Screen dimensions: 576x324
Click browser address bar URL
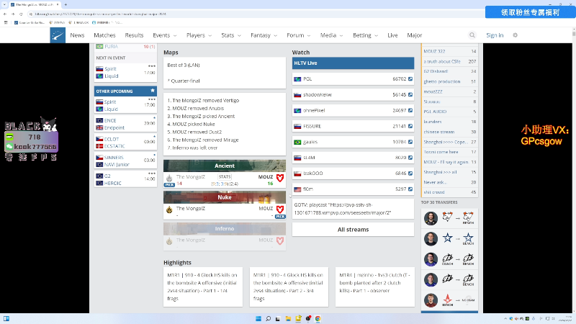(x=100, y=14)
